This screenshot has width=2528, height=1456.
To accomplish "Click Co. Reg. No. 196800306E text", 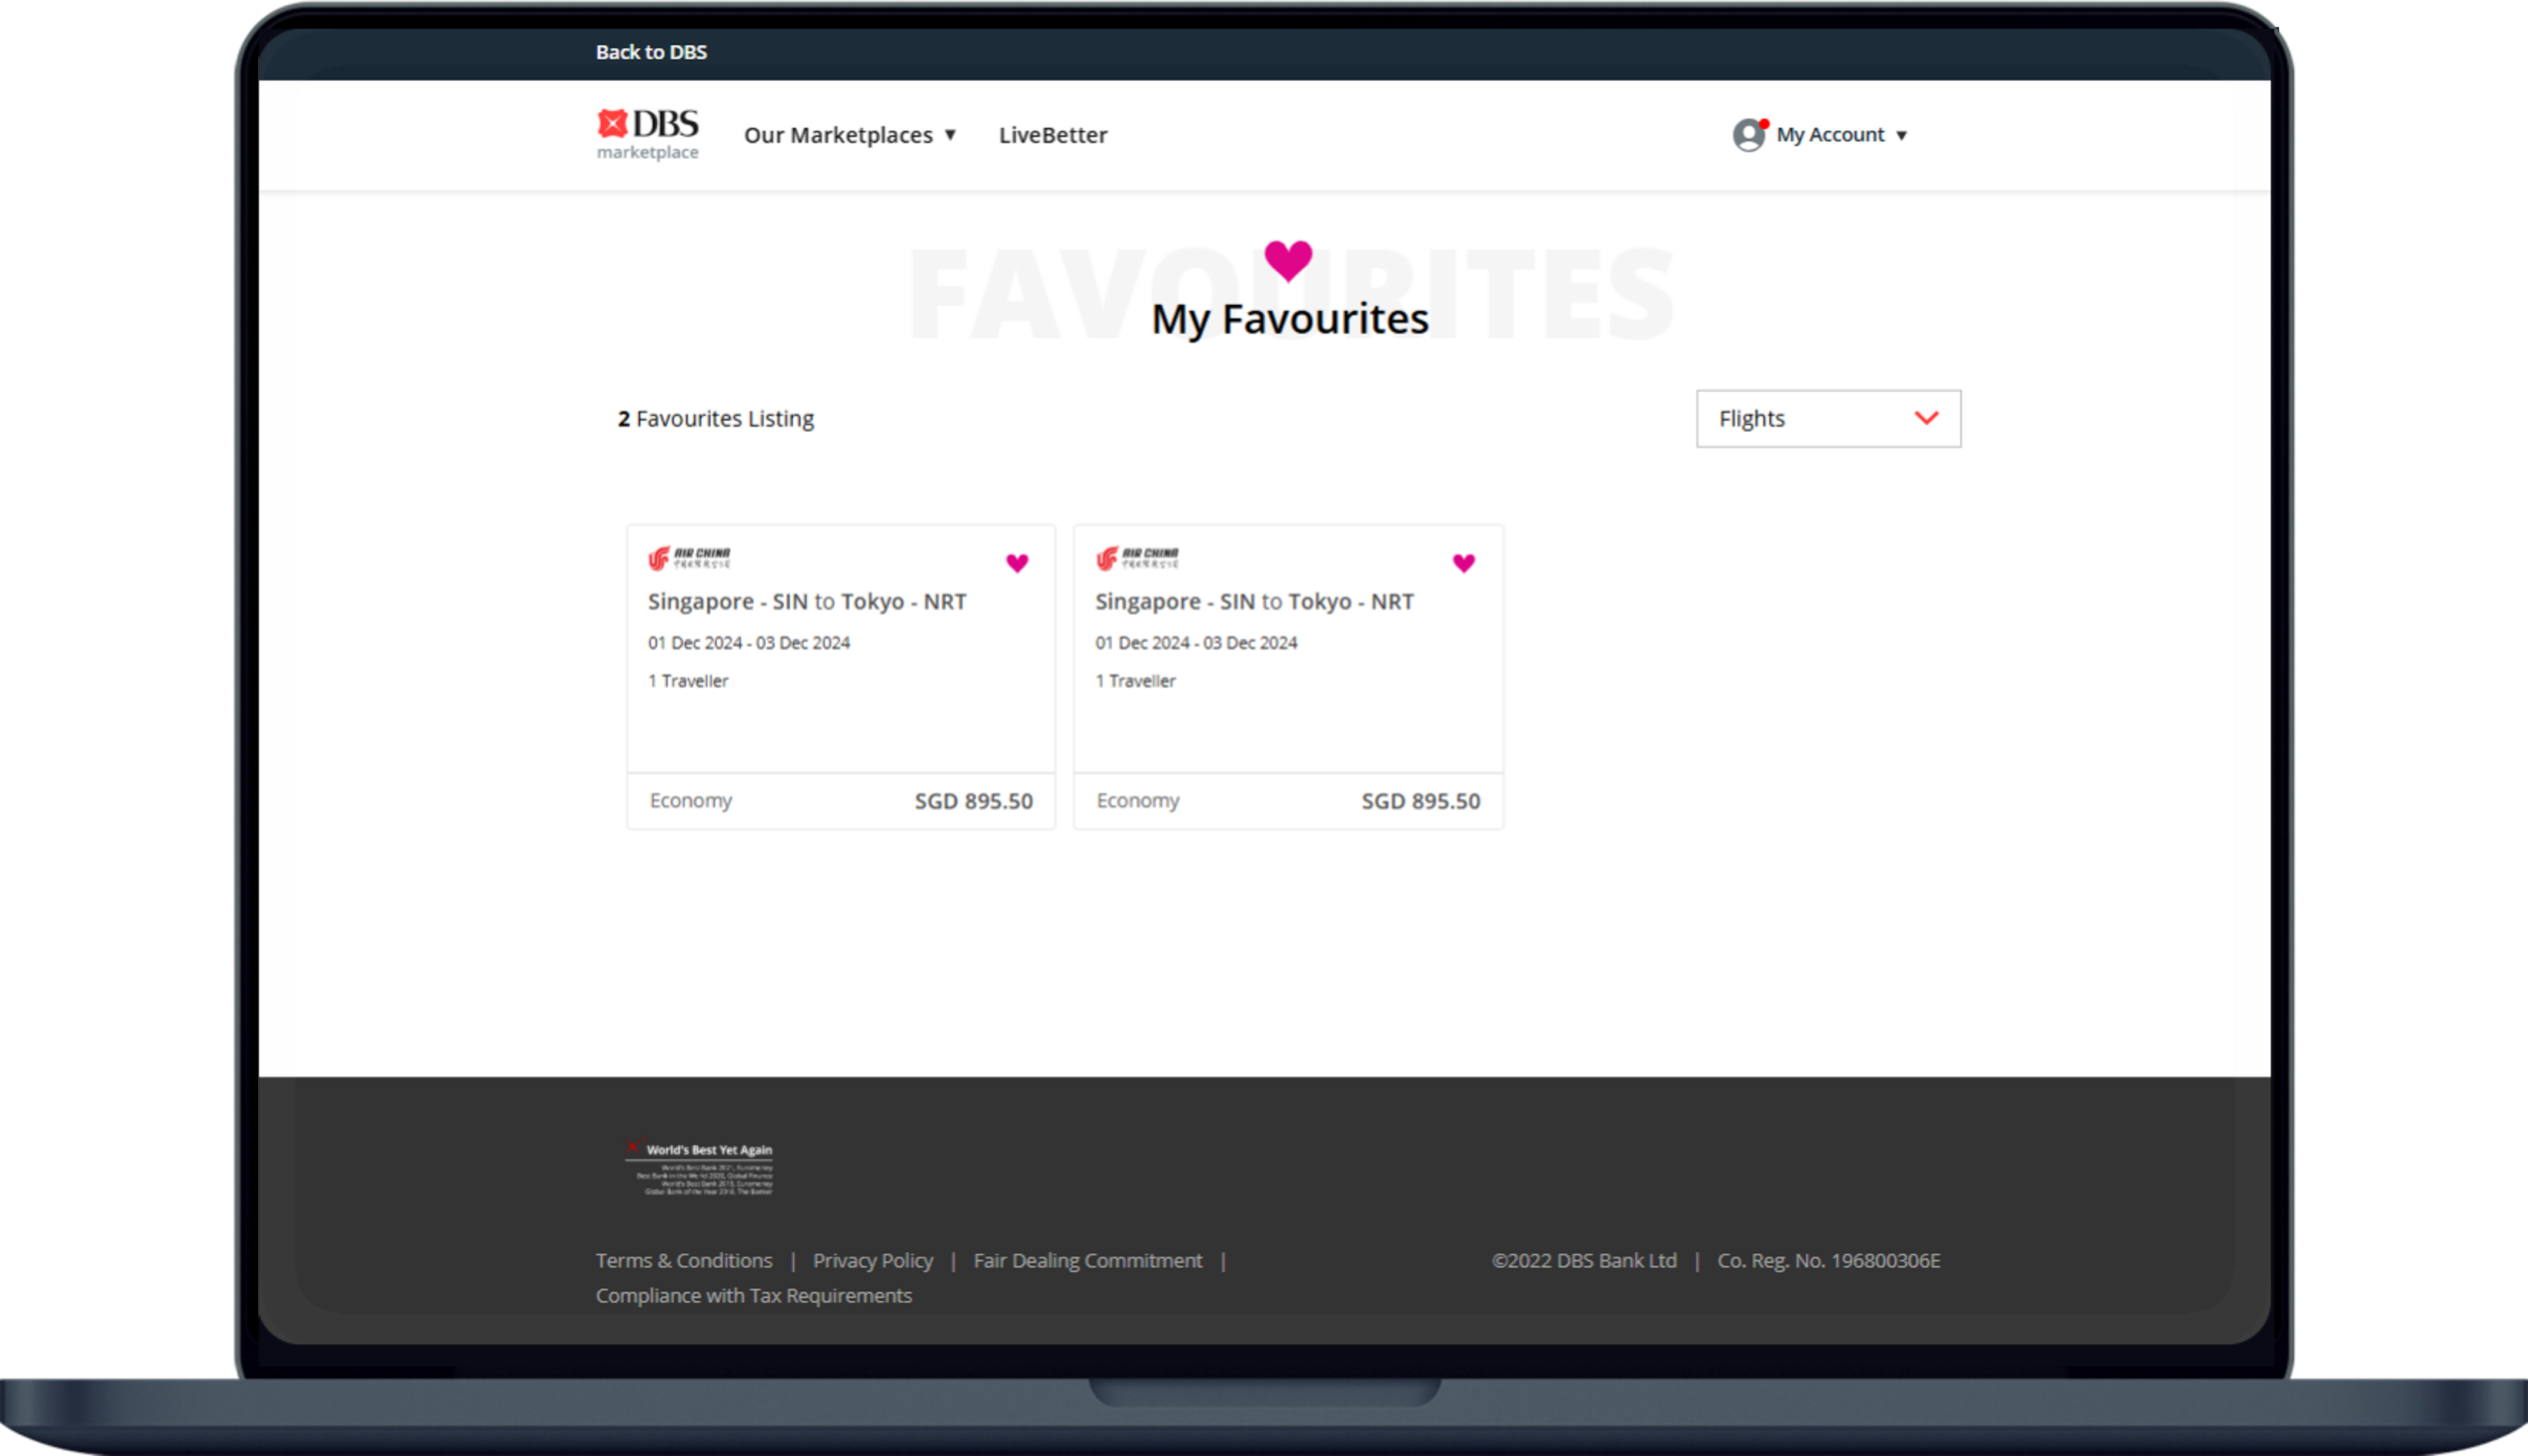I will pyautogui.click(x=1829, y=1260).
